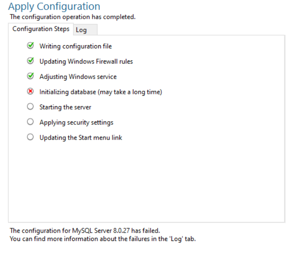Switch to the Configuration Steps tab
Image resolution: width=293 pixels, height=254 pixels.
pos(41,29)
